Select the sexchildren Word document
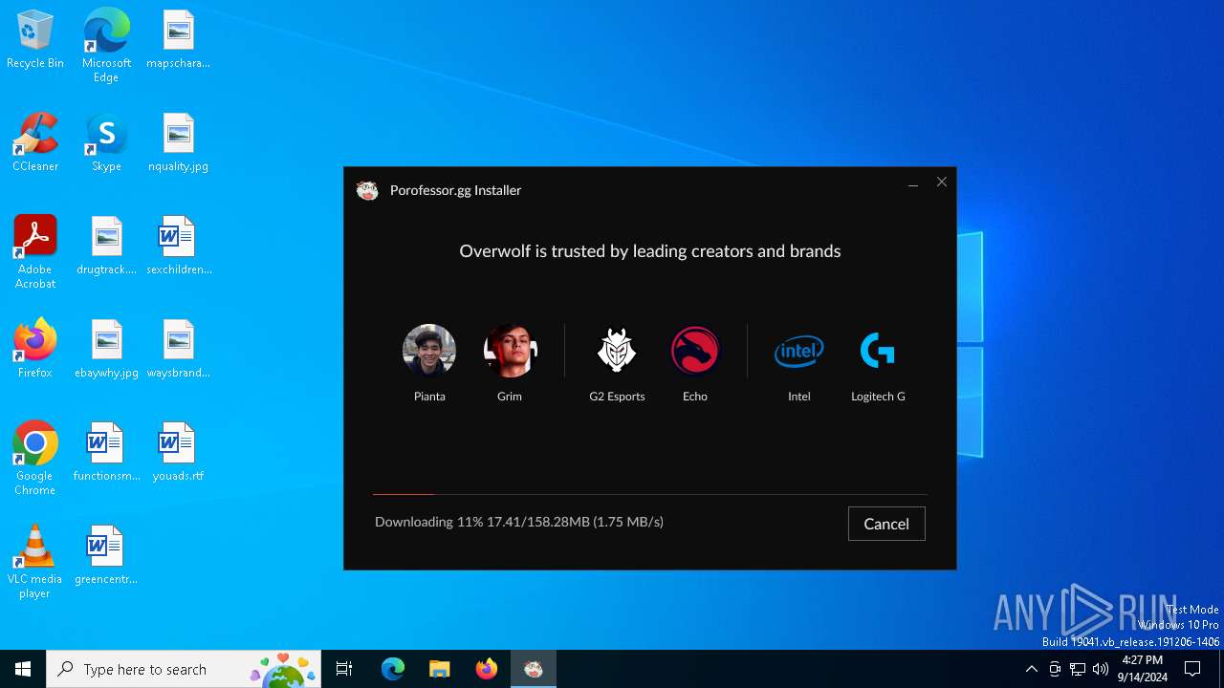This screenshot has height=688, width=1224. tap(178, 247)
